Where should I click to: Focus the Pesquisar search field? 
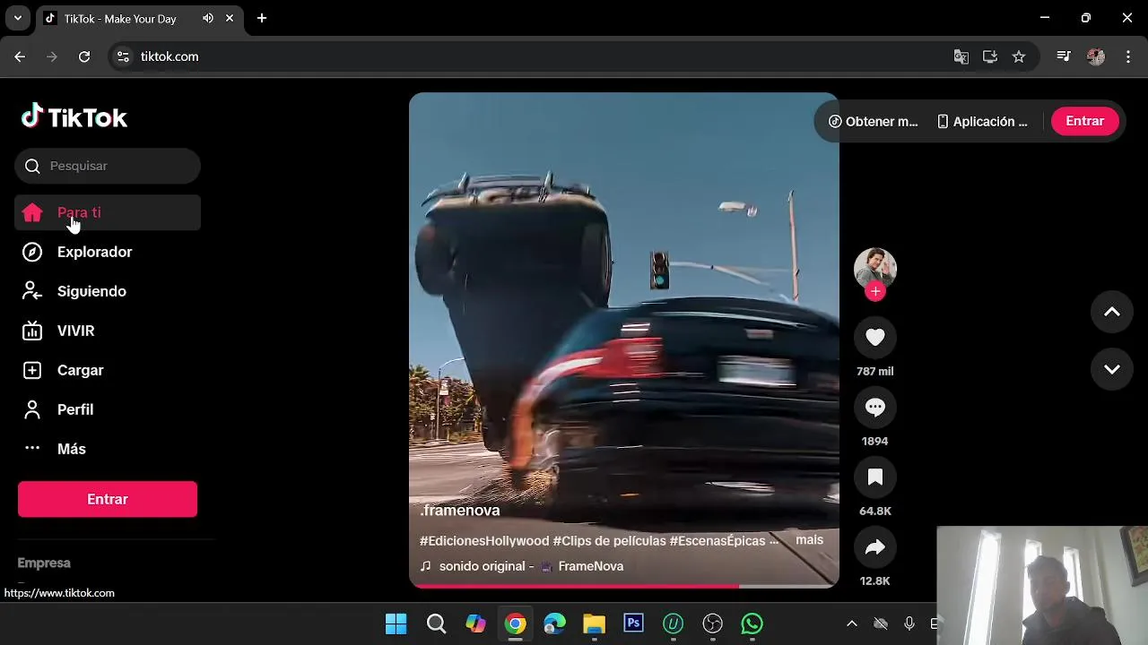108,166
